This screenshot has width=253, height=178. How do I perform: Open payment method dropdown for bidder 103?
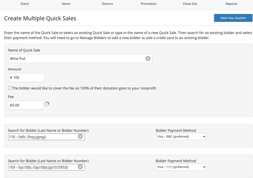tap(181, 167)
